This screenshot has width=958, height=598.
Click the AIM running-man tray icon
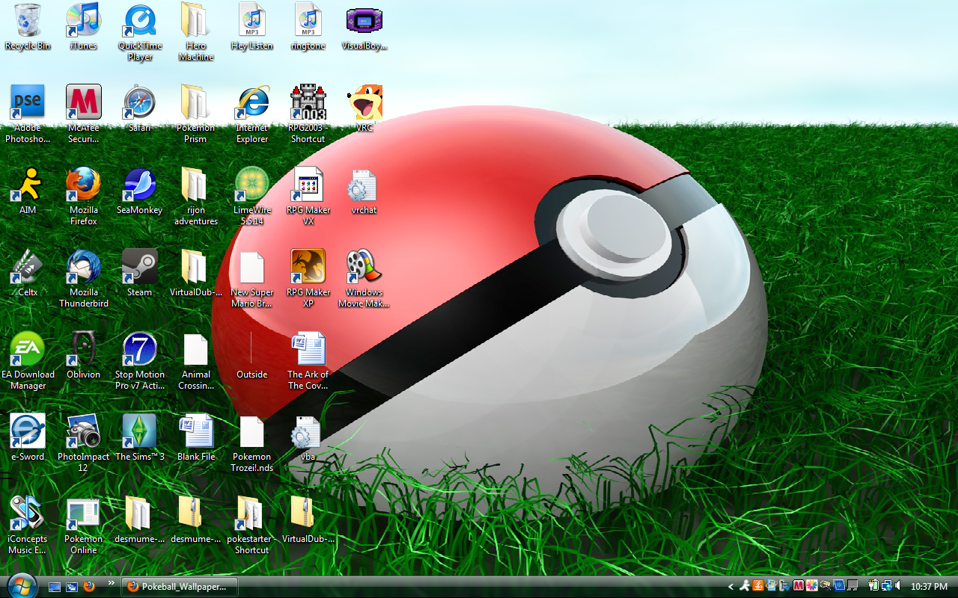coord(745,586)
